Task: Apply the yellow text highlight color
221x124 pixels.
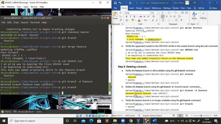Action: point(133,20)
